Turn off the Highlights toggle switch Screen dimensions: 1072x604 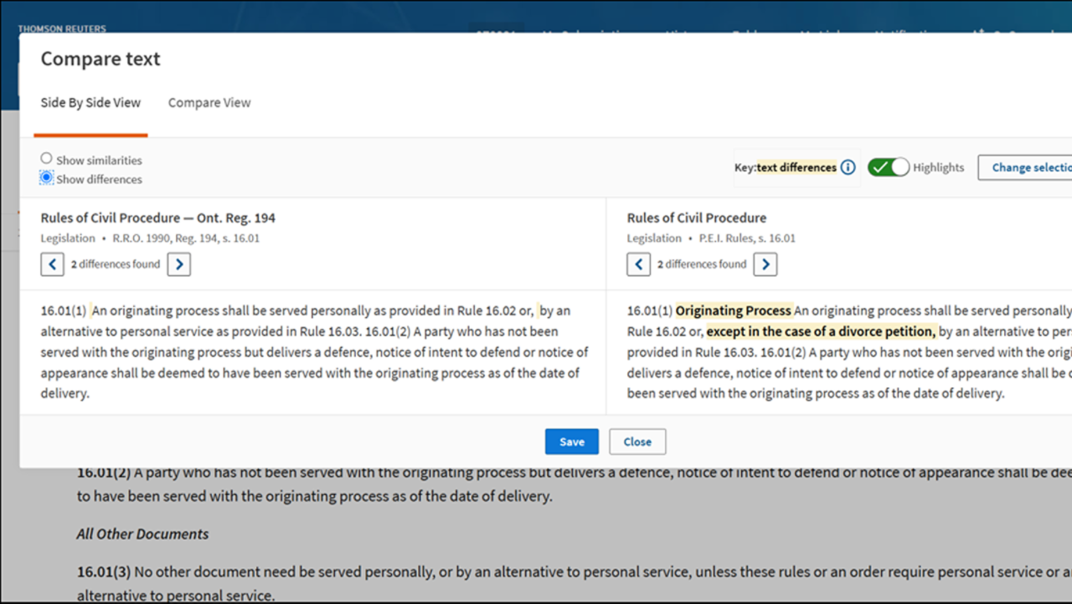pos(888,167)
